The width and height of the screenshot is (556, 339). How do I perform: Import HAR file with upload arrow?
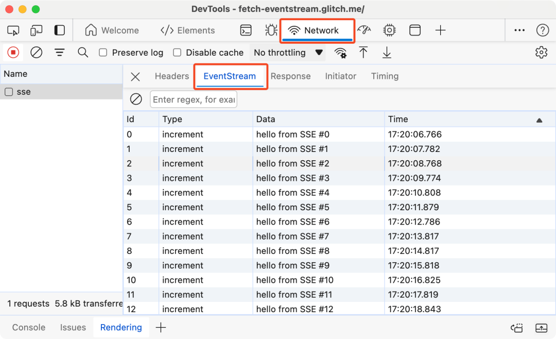(363, 53)
